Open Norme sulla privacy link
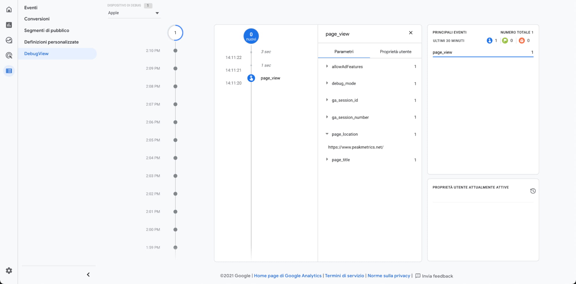Viewport: 576px width, 284px height. (389, 276)
